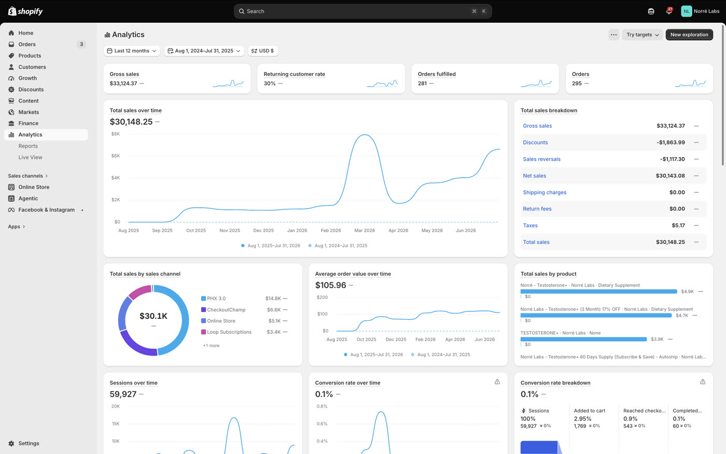726x454 pixels.
Task: Click the Customers person icon
Action: click(x=11, y=67)
